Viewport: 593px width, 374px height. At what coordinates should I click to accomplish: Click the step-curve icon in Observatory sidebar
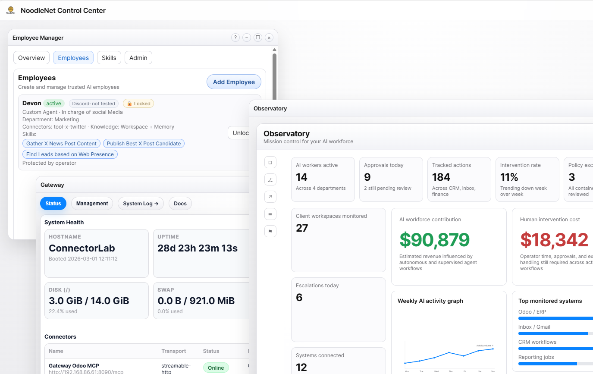tap(270, 180)
